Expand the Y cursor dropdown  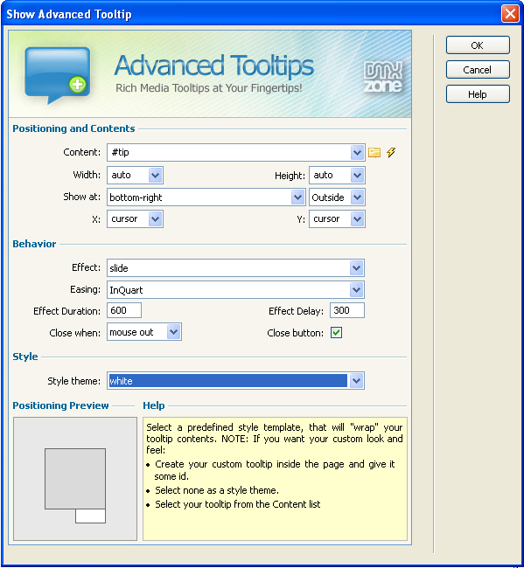(357, 218)
